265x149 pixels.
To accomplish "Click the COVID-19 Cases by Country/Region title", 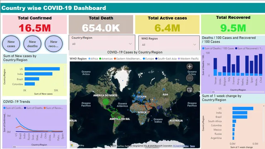I will point(135,53).
